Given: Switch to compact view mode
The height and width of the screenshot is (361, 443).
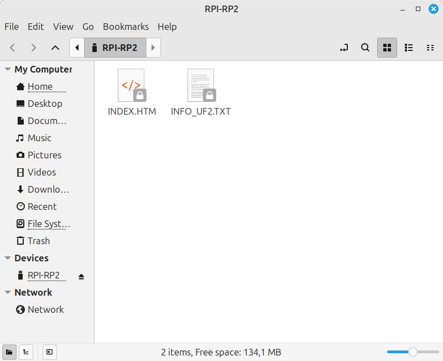Looking at the screenshot, I should 430,48.
